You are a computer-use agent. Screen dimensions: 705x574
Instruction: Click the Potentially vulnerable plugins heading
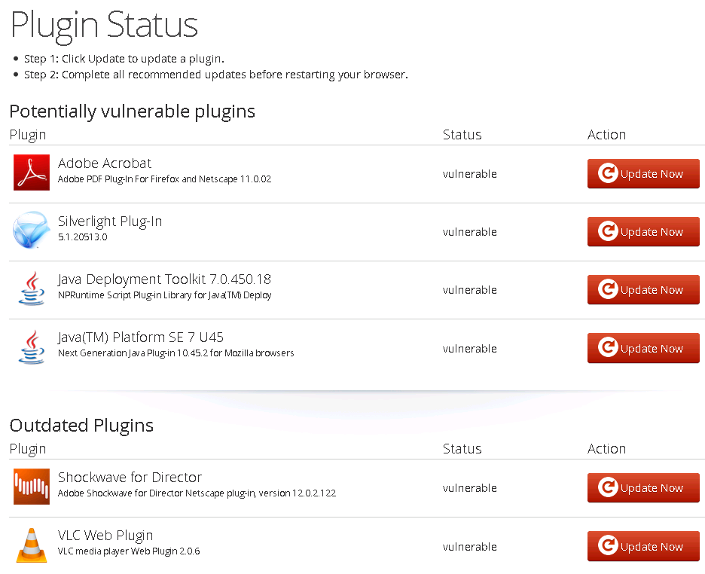[133, 111]
